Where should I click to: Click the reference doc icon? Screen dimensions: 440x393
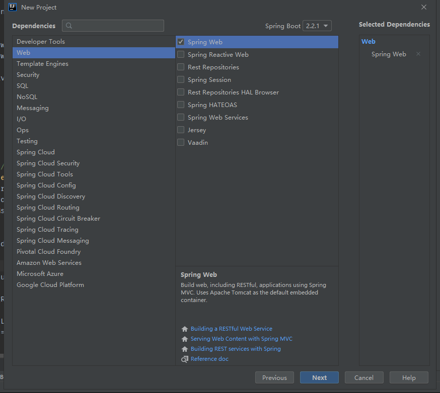(x=185, y=359)
